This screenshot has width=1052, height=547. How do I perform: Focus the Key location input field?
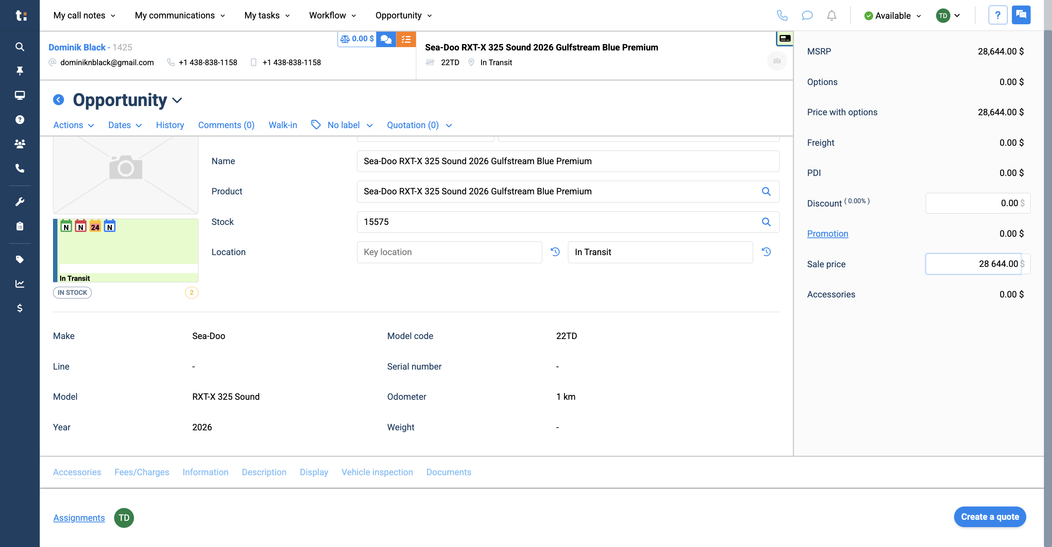pyautogui.click(x=449, y=252)
